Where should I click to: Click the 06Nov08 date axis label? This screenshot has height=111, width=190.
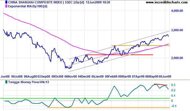pos(71,76)
